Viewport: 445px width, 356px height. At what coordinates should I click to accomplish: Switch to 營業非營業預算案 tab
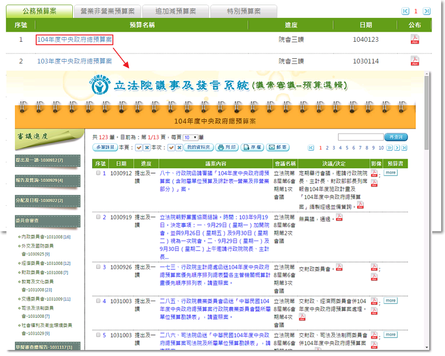107,11
